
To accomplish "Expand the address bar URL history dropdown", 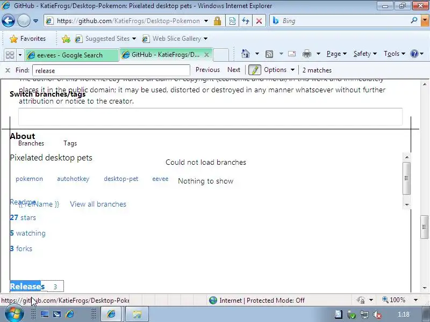I will [206, 21].
